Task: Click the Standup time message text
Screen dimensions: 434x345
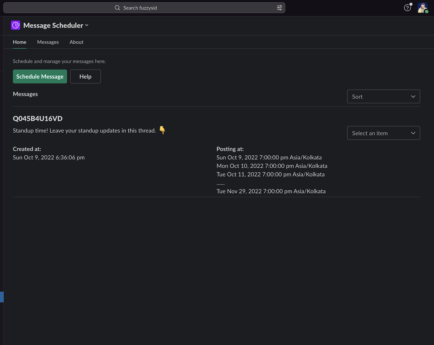Action: point(84,131)
